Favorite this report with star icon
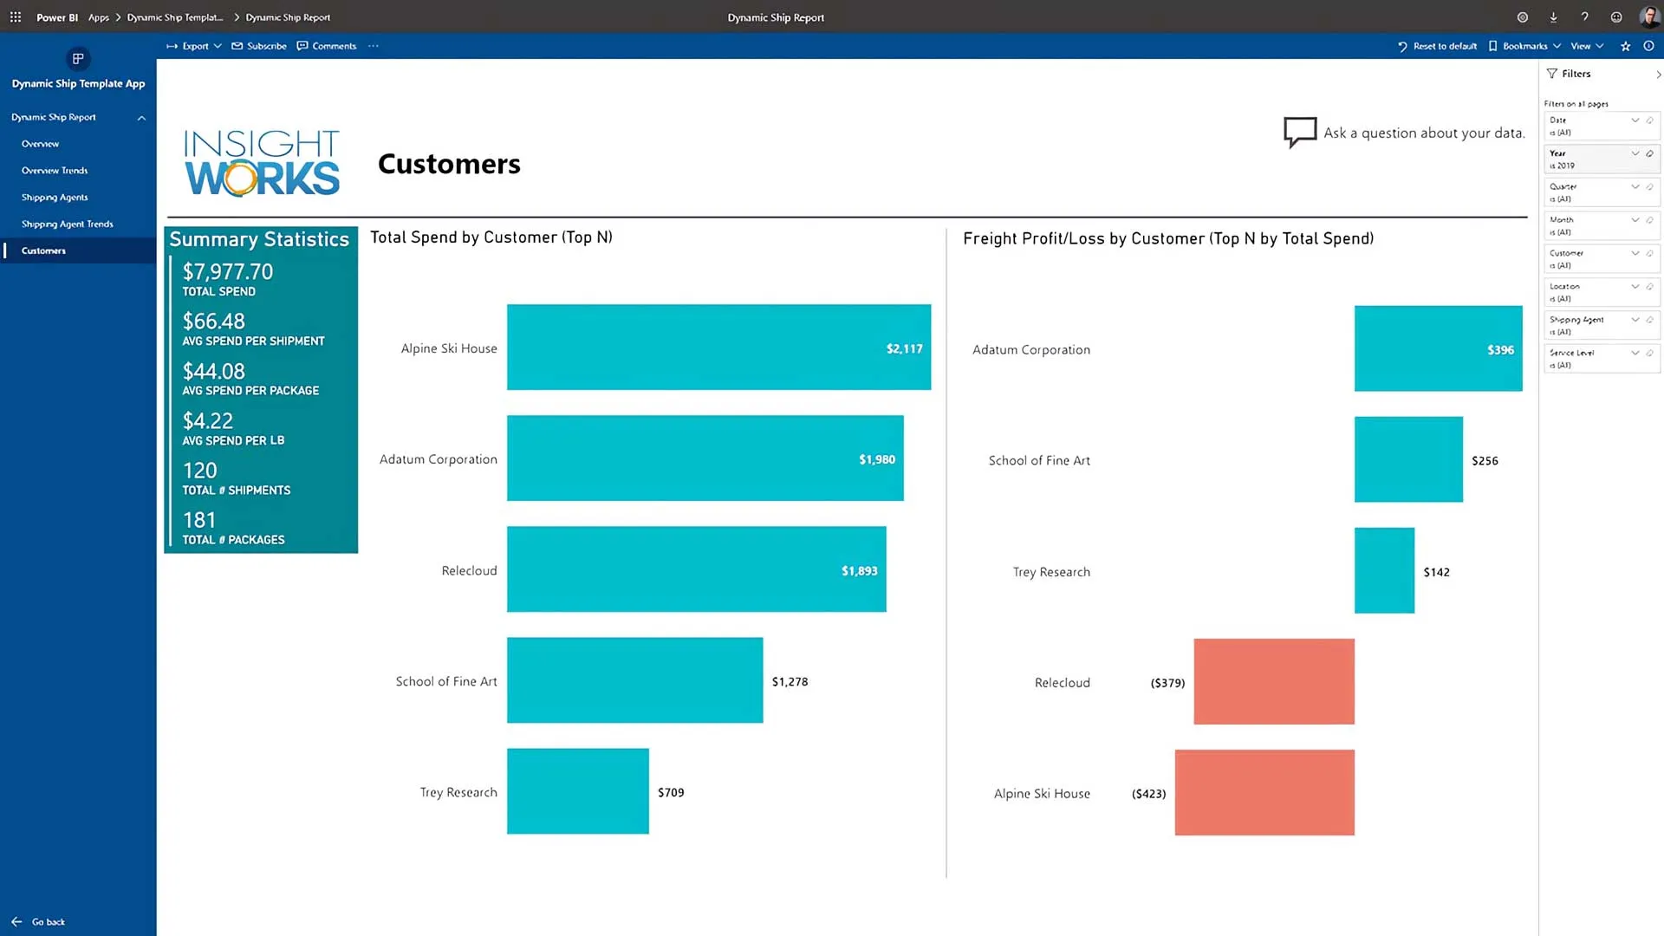1664x936 pixels. click(x=1626, y=47)
